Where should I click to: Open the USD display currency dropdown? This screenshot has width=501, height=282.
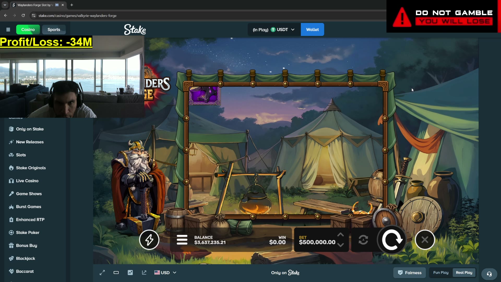tap(165, 273)
